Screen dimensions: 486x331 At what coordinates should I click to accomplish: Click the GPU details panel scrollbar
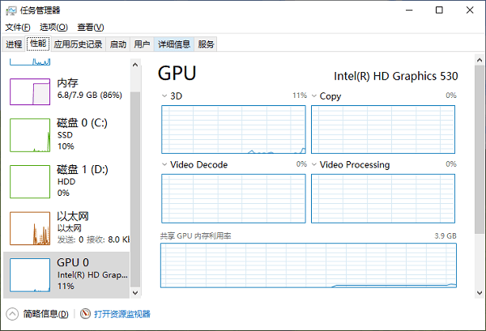click(480, 146)
